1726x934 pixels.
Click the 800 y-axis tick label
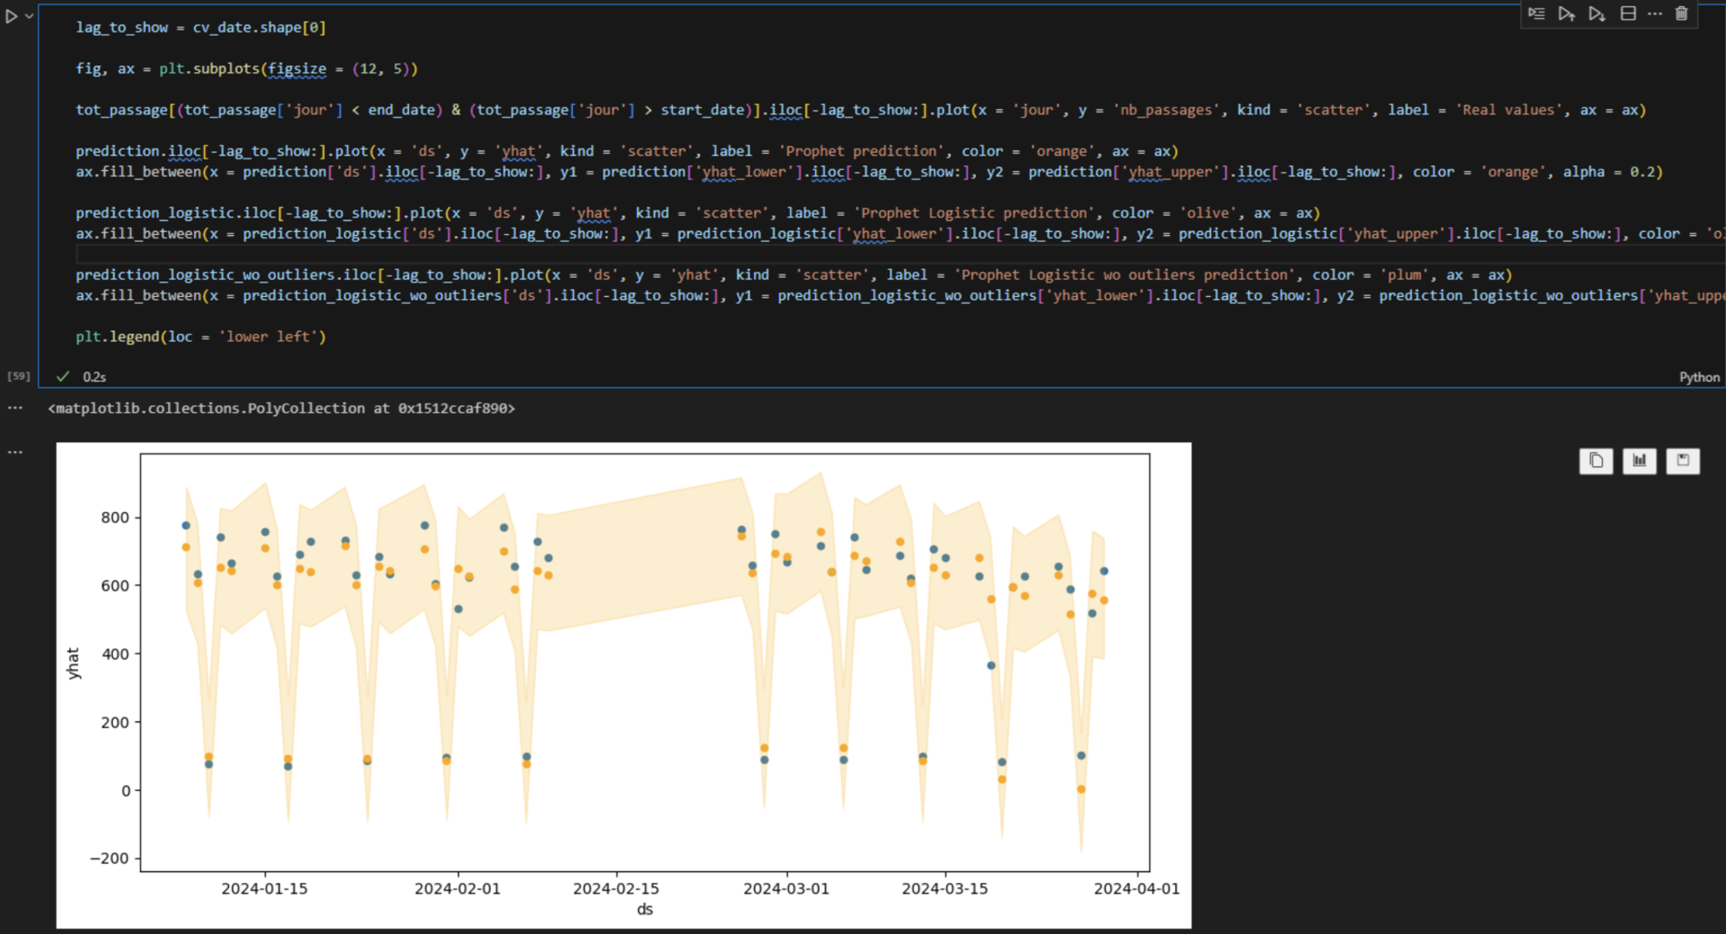(x=115, y=518)
